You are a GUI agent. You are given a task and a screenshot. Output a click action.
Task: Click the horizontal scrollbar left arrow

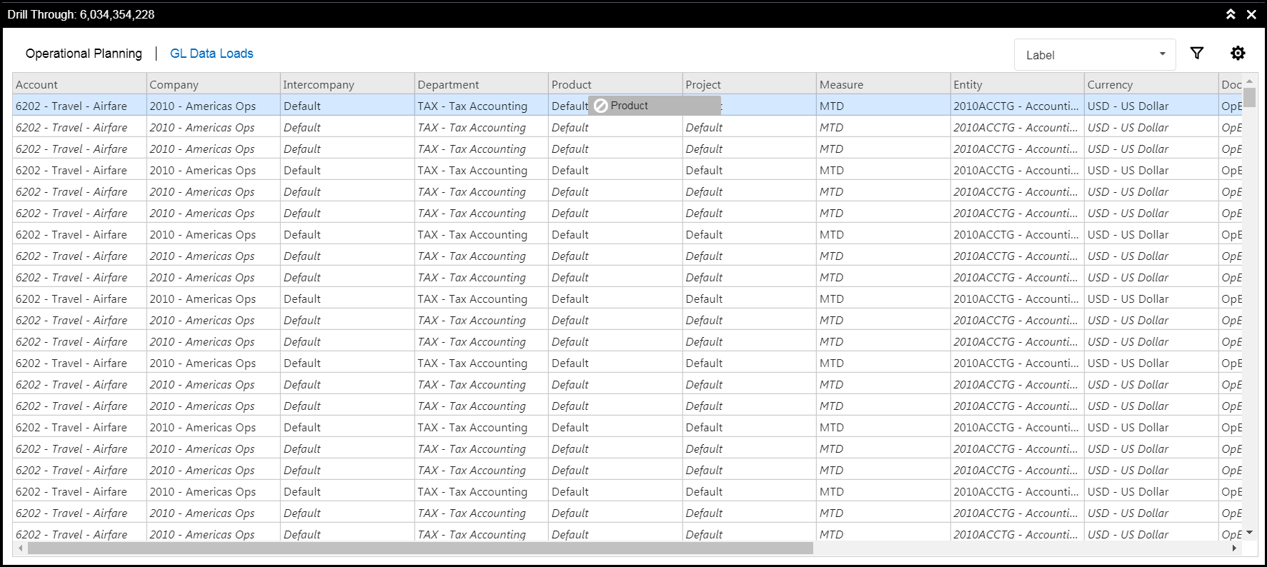click(x=21, y=548)
